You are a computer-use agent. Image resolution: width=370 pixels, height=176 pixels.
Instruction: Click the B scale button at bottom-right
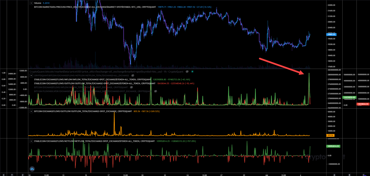[x=349, y=174]
